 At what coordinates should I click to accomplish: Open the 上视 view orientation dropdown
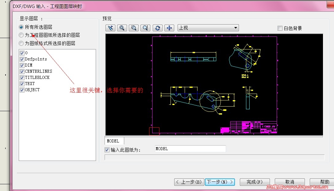pos(208,28)
